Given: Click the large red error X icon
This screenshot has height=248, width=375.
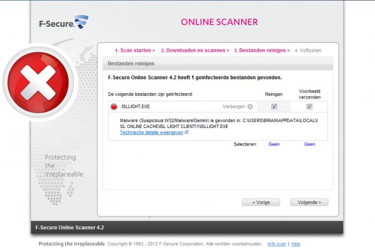Looking at the screenshot, I should (38, 82).
